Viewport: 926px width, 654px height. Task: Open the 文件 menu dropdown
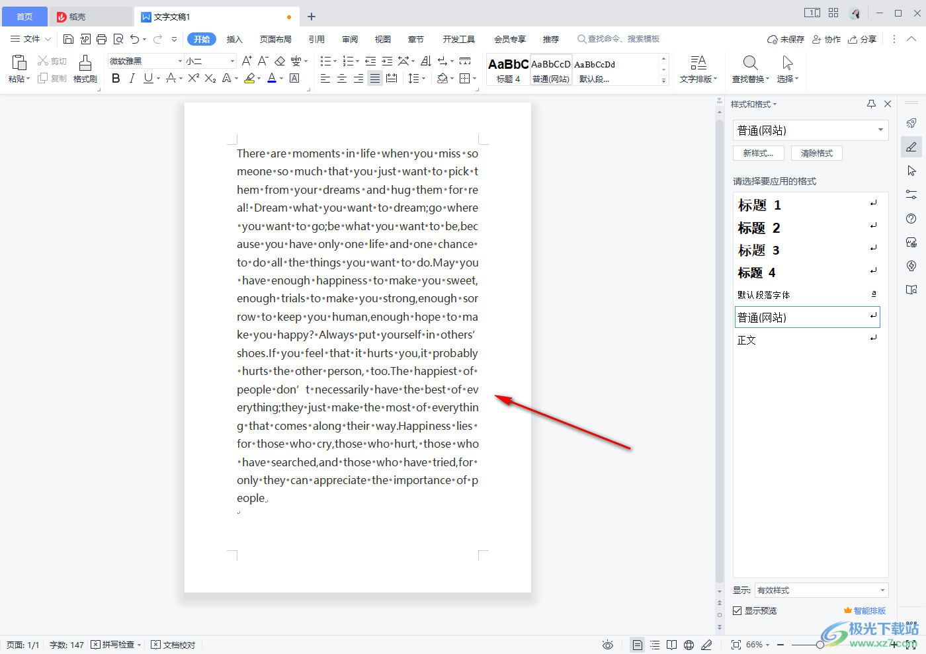[30, 39]
